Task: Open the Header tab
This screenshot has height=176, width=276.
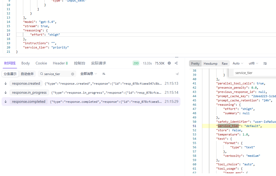Action: click(x=60, y=63)
